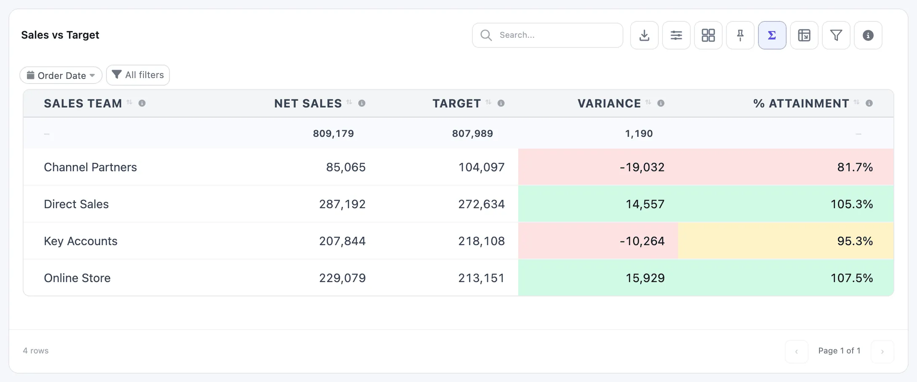Image resolution: width=917 pixels, height=382 pixels.
Task: Sort by Sales Team column arrows
Action: pyautogui.click(x=130, y=102)
